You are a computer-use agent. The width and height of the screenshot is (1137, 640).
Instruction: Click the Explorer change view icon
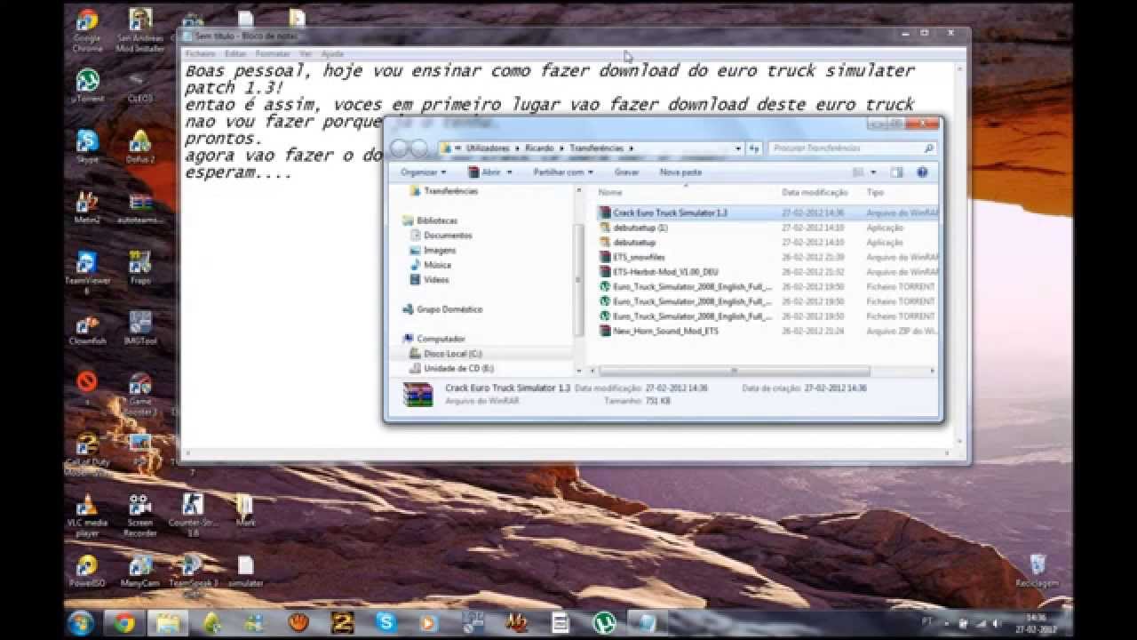pos(858,172)
